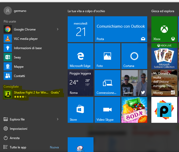Open the Money news tile

[x=164, y=83]
